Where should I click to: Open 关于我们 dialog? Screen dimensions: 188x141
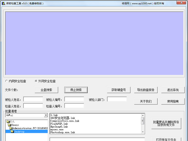tap(146, 101)
